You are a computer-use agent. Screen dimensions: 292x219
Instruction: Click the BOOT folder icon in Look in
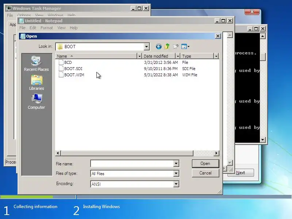coord(60,47)
